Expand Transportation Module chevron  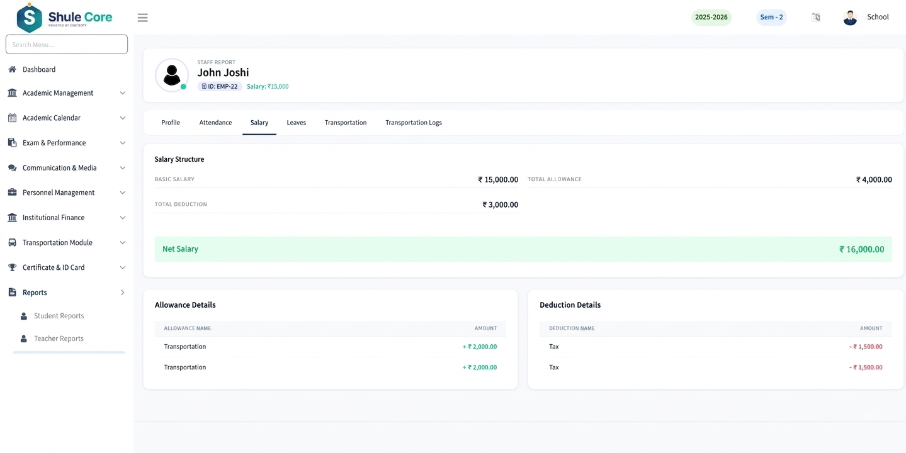(x=123, y=243)
